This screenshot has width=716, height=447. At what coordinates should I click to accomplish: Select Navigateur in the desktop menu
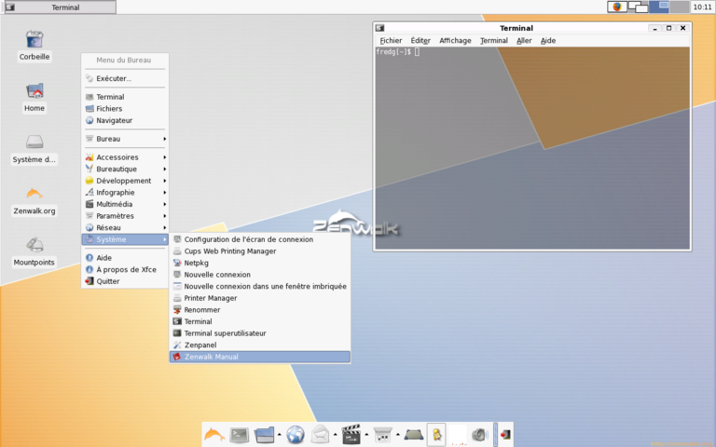(125, 120)
